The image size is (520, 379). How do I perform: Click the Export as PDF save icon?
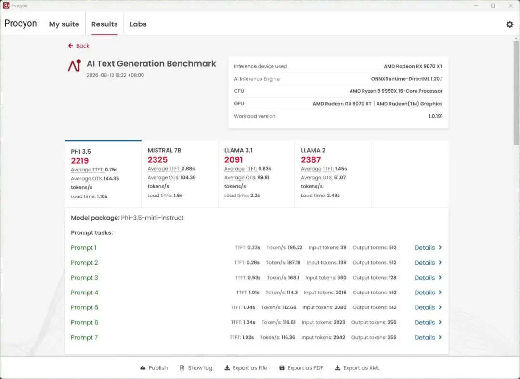click(x=282, y=368)
